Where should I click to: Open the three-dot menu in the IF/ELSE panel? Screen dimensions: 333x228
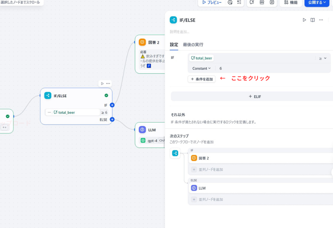pos(321,20)
